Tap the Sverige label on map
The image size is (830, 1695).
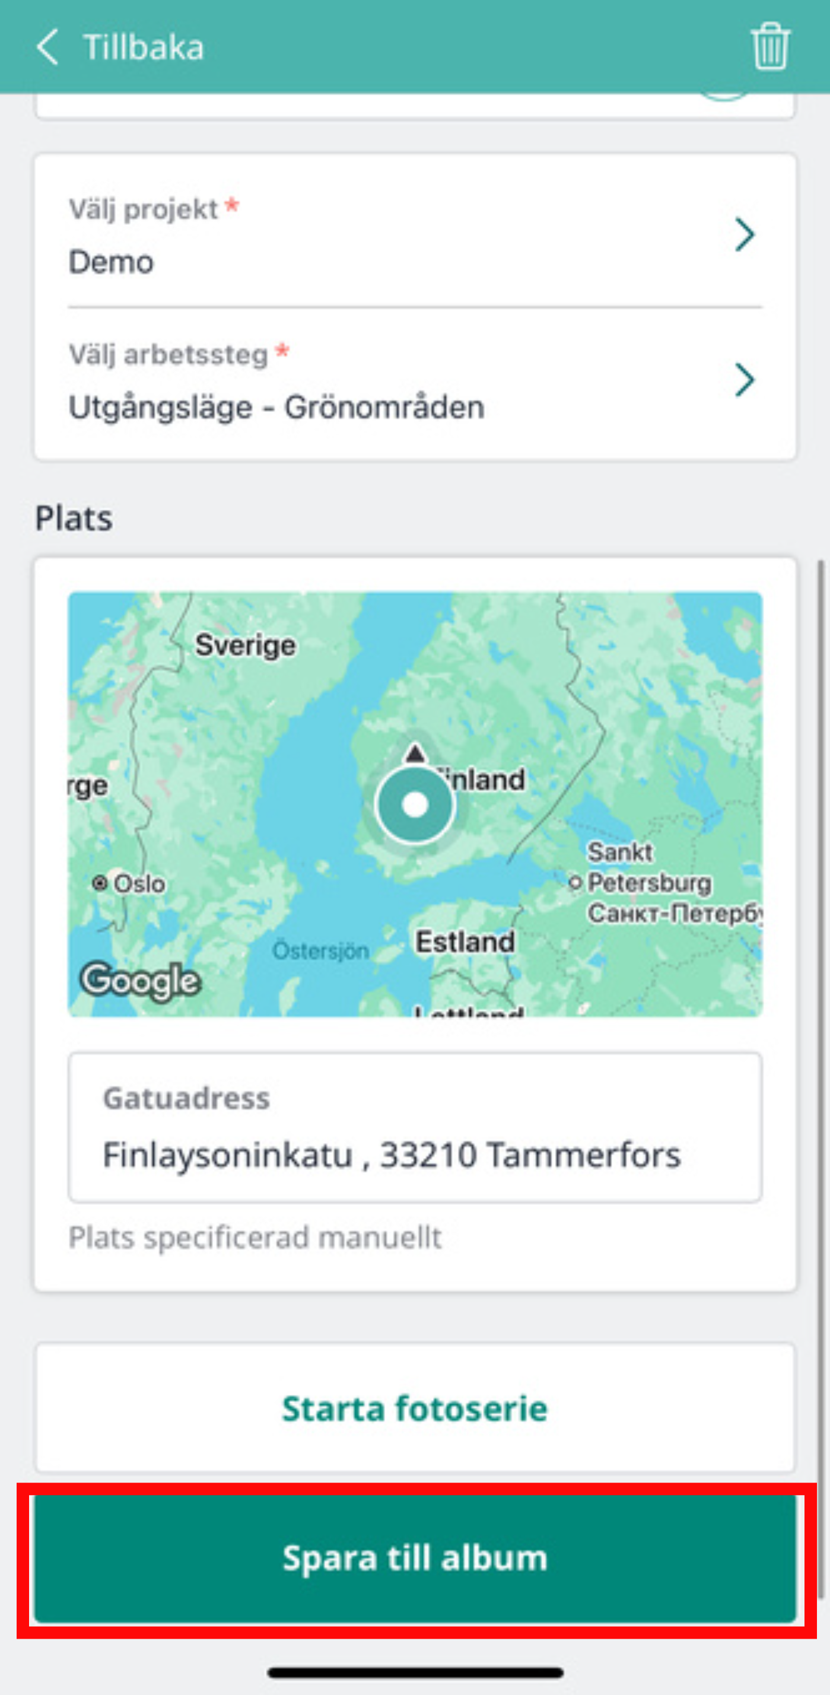[x=246, y=645]
